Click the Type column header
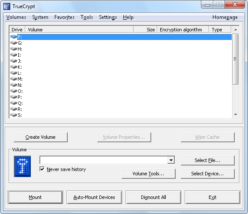The image size is (248, 214). coord(220,30)
